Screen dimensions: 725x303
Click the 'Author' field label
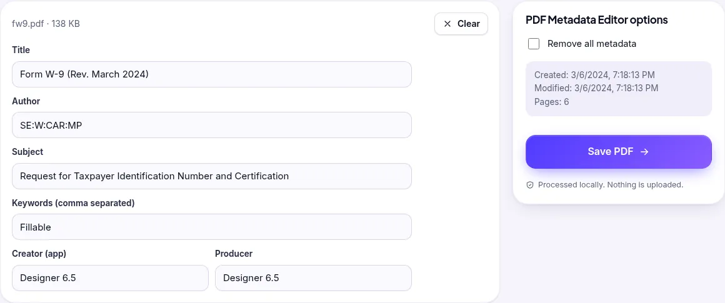[26, 101]
